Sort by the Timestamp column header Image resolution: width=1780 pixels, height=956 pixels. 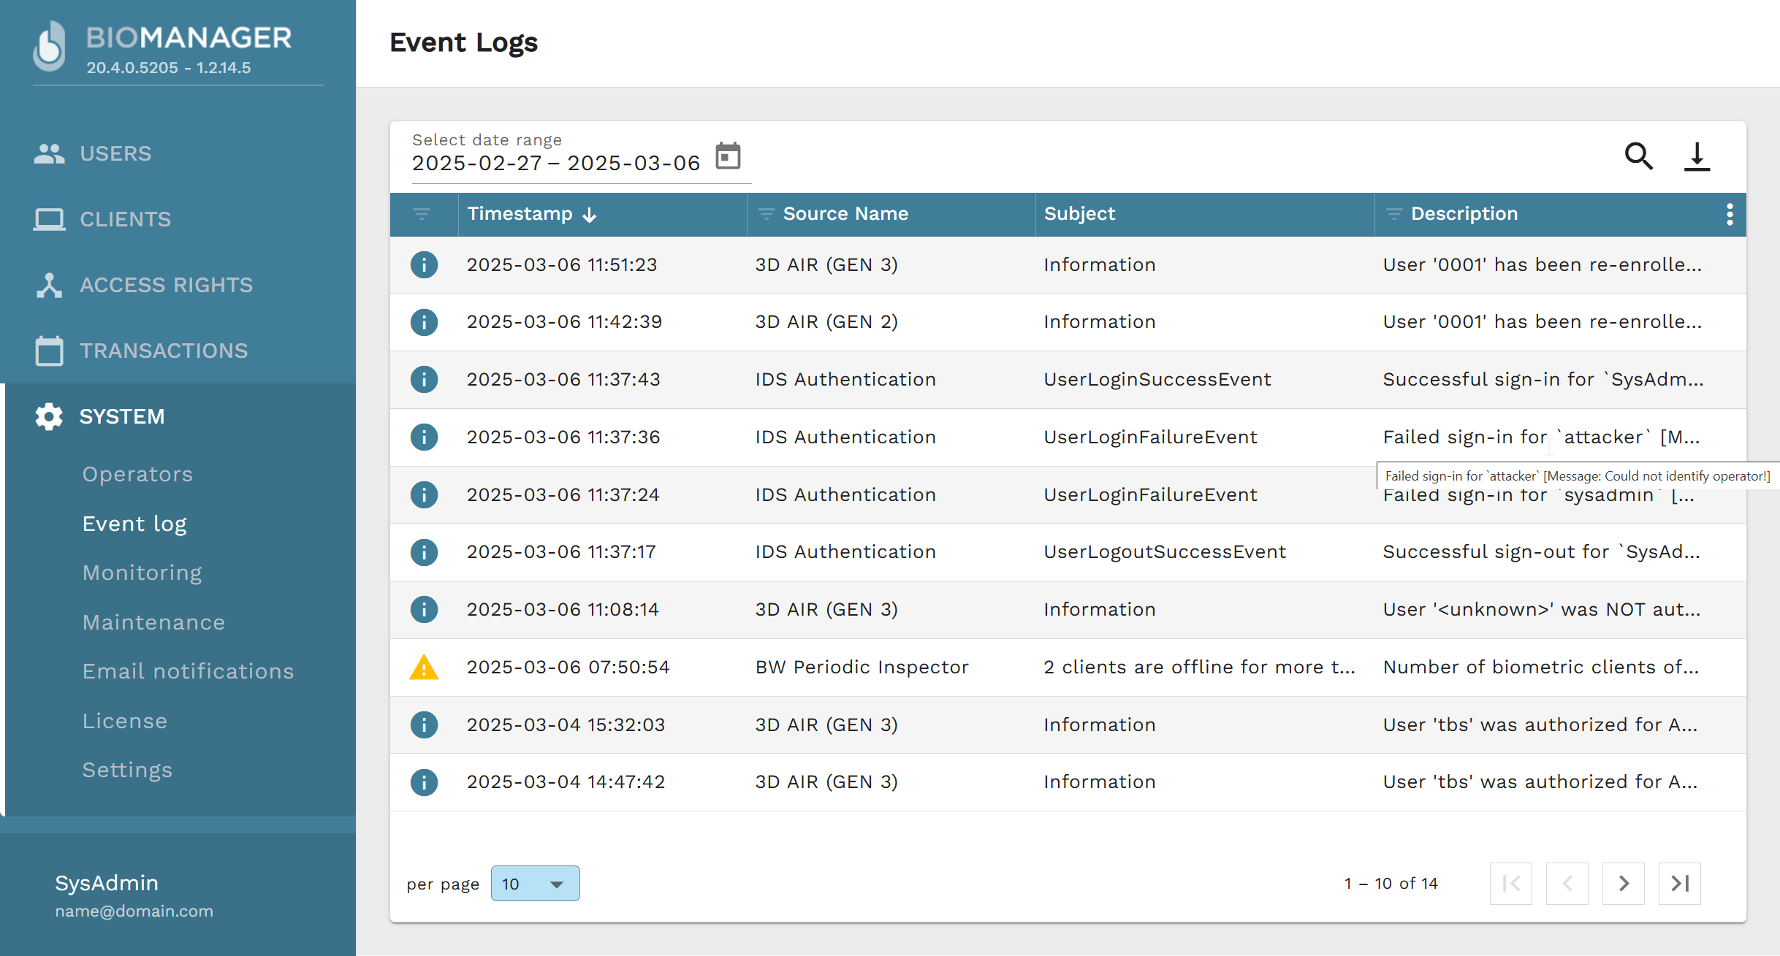click(520, 214)
